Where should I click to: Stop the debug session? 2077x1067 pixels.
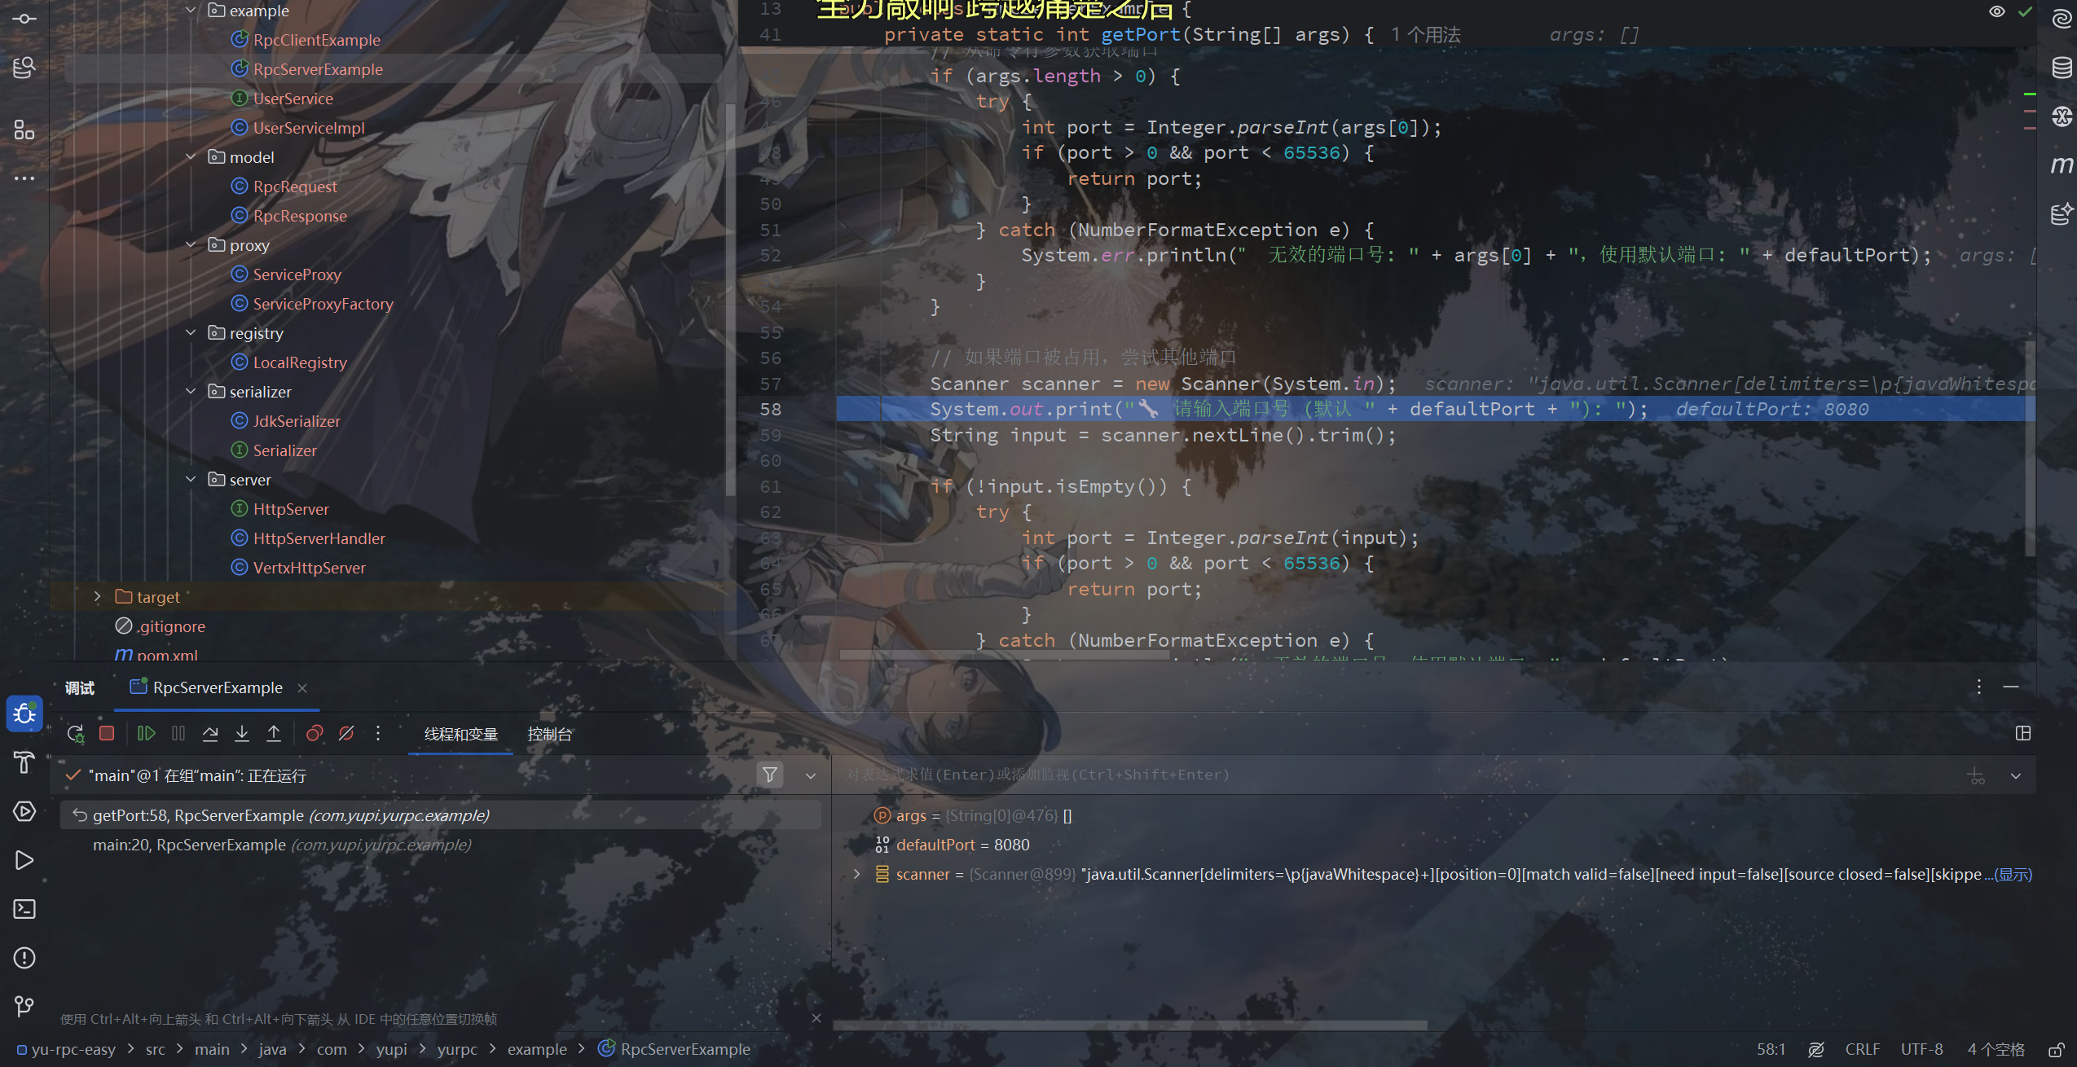point(107,733)
